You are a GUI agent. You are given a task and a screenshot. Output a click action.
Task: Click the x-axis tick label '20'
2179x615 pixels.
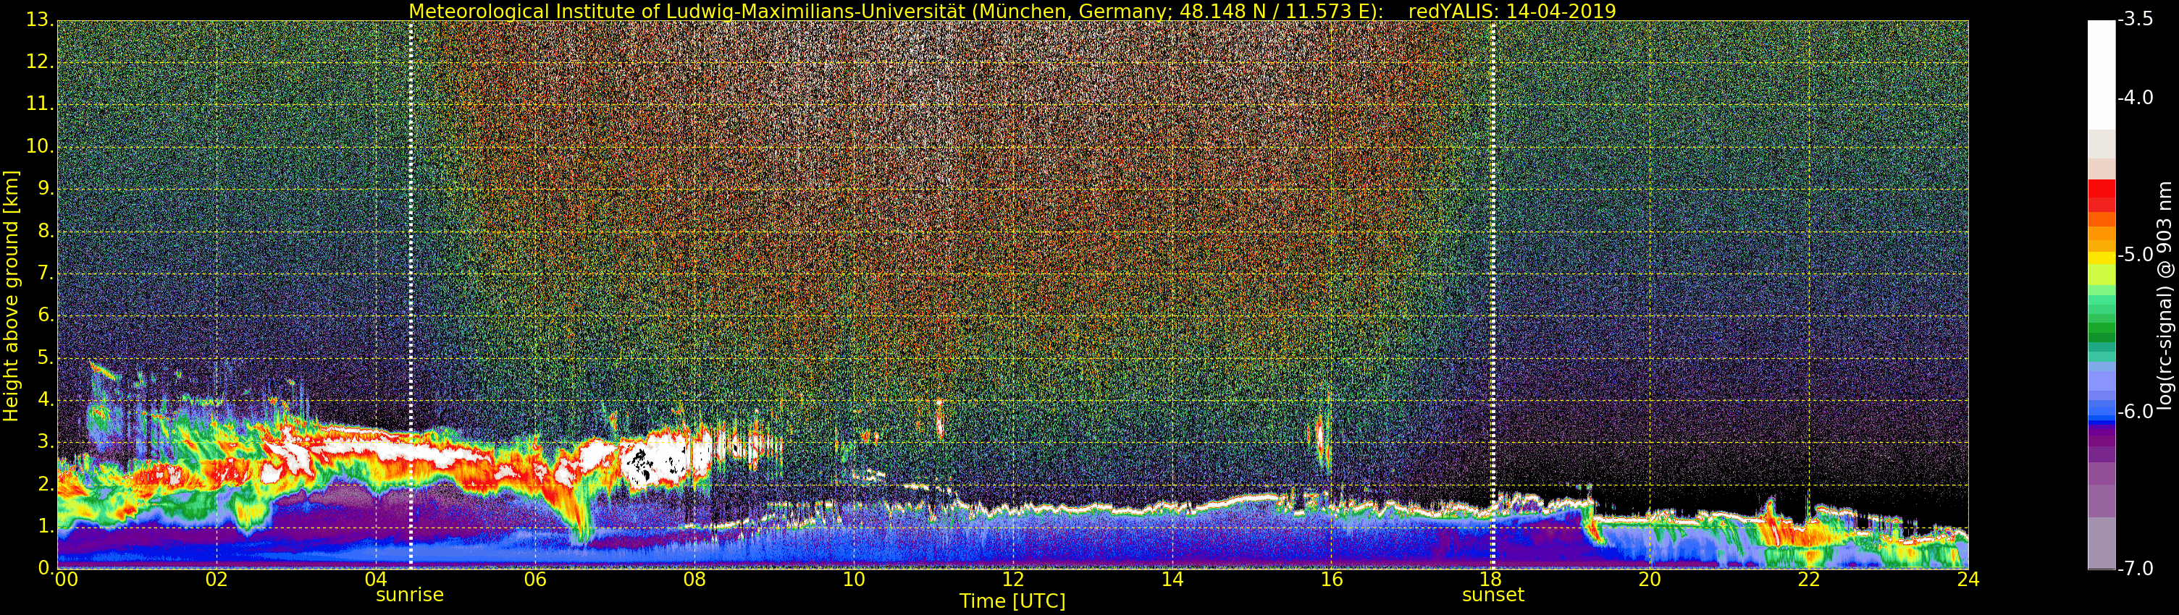(x=1650, y=579)
